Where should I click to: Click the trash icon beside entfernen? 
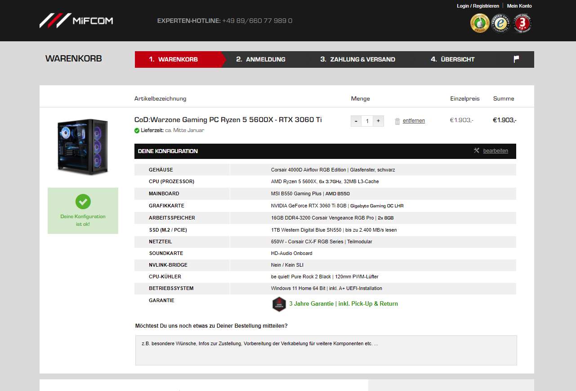397,121
